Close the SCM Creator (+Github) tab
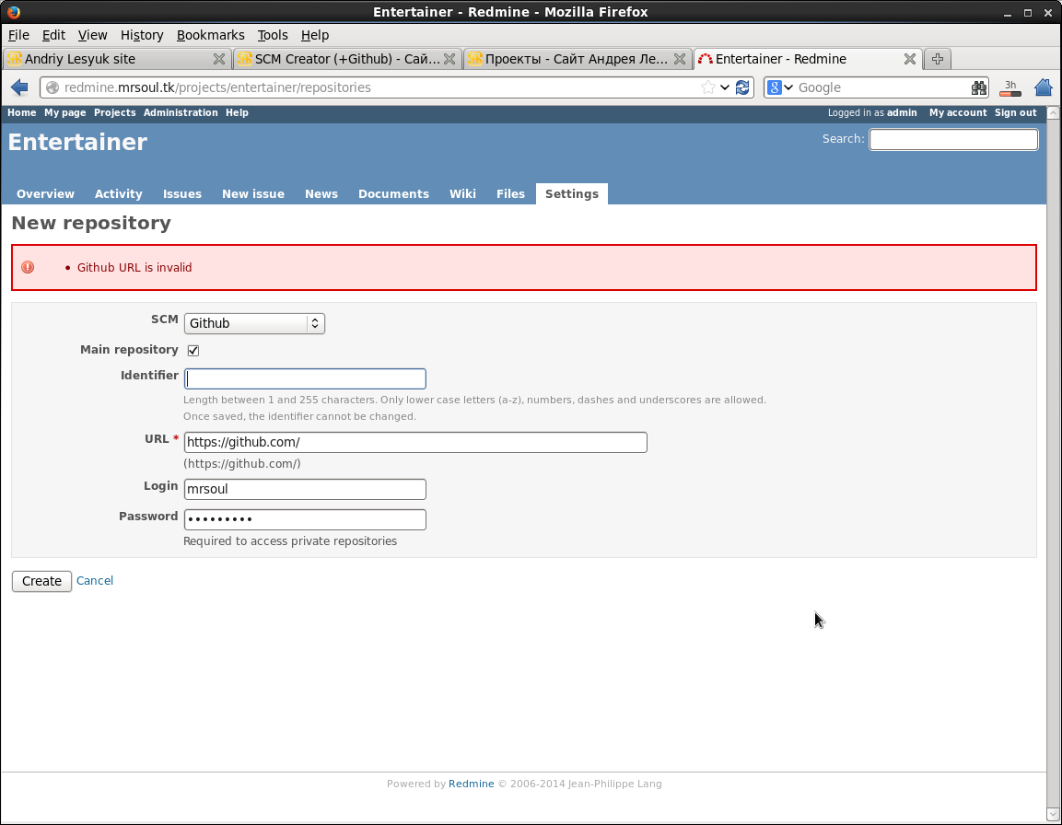 449,59
